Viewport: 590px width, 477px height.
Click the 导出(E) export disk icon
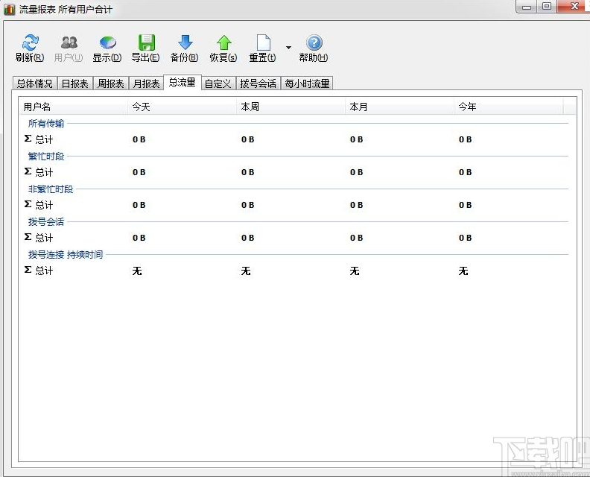click(146, 42)
